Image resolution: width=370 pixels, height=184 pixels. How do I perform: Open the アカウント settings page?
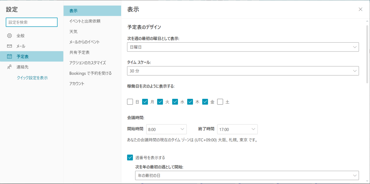(92, 84)
